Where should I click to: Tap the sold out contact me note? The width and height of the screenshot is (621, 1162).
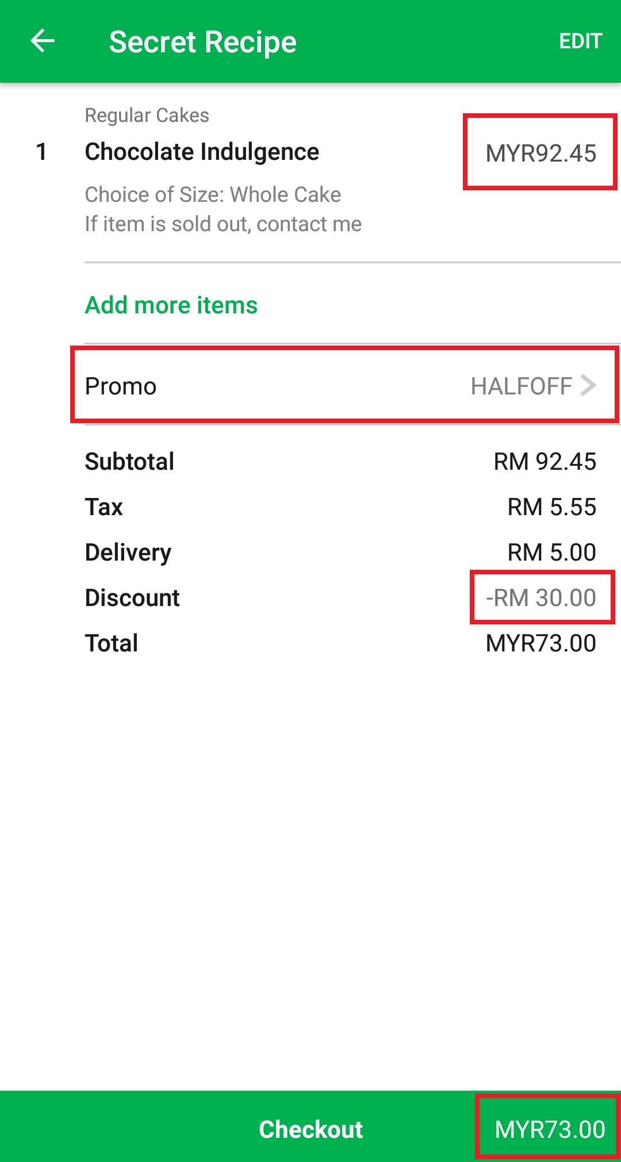pos(223,224)
